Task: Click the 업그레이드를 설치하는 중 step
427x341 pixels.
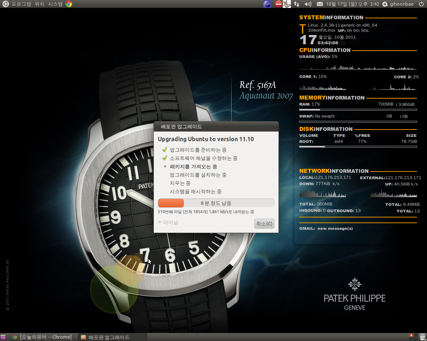Action: (x=198, y=175)
